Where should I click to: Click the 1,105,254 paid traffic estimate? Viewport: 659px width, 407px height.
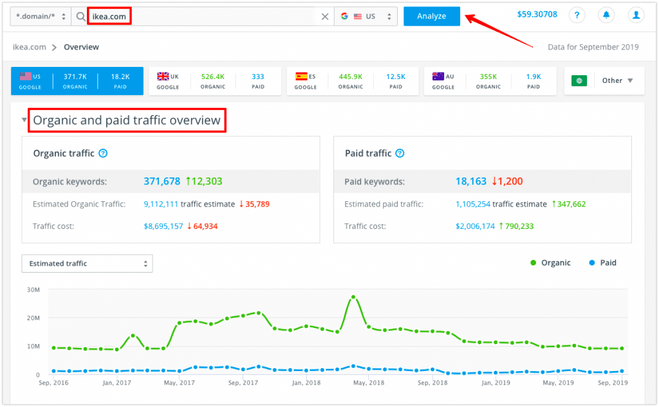[x=473, y=204]
